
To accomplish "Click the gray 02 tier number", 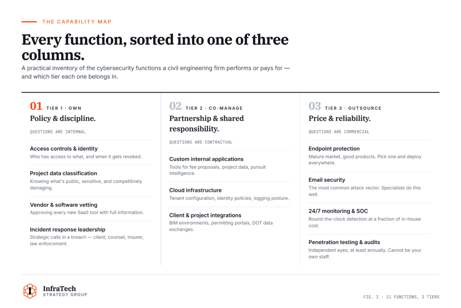I will 176,106.
